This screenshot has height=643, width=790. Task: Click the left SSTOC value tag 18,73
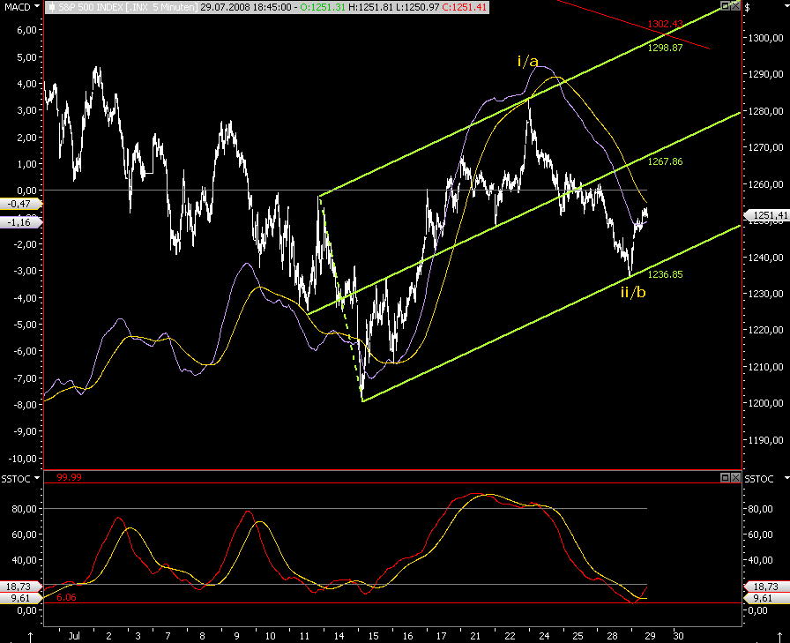click(x=21, y=587)
